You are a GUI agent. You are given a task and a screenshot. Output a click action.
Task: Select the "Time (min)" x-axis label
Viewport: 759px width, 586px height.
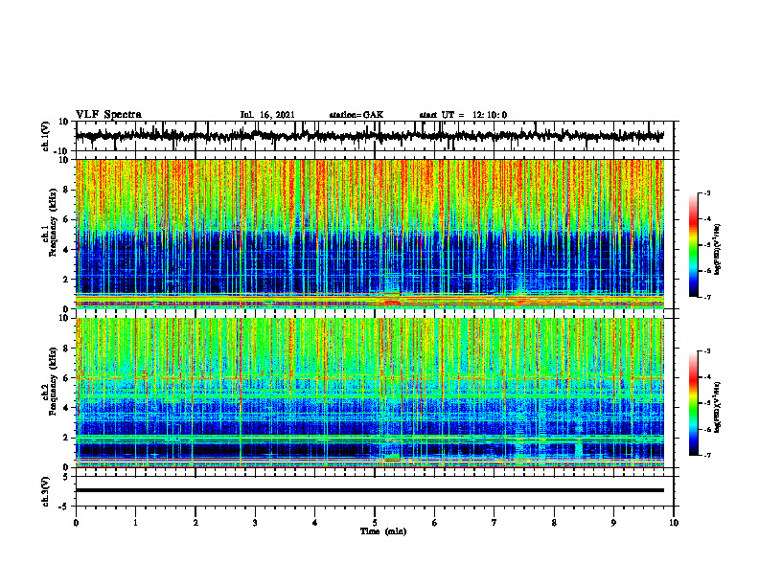(x=383, y=531)
